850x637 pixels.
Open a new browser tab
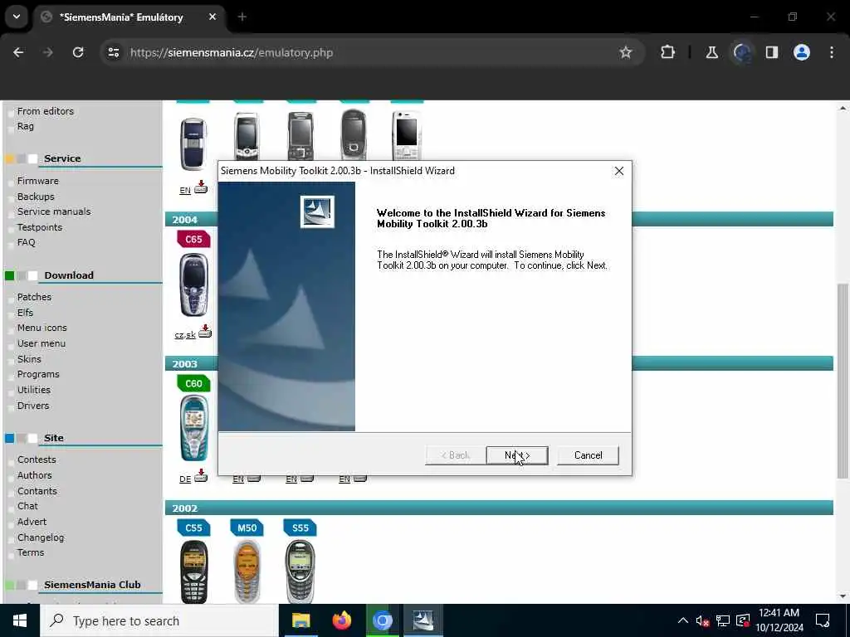click(242, 17)
